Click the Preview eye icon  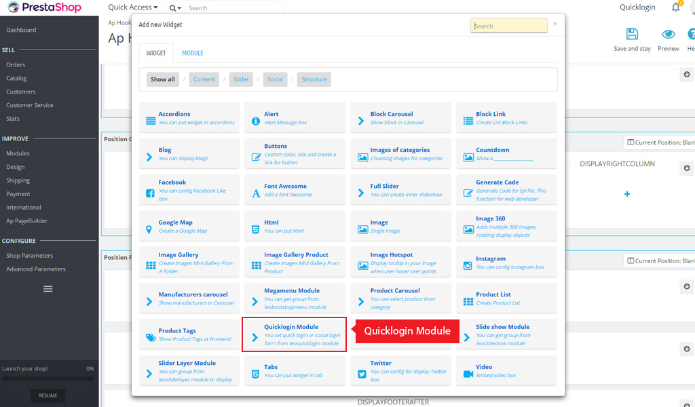pos(669,35)
